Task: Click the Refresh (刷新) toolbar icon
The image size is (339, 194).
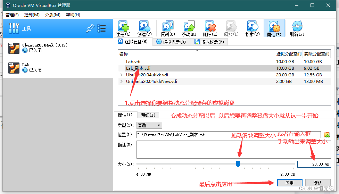Action: 297,28
